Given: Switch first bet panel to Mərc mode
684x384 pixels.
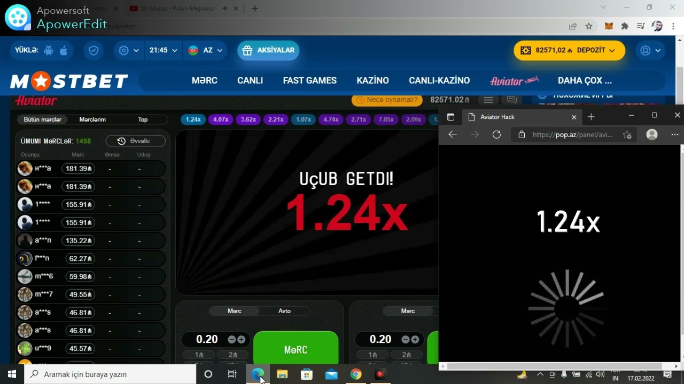Looking at the screenshot, I should 234,311.
